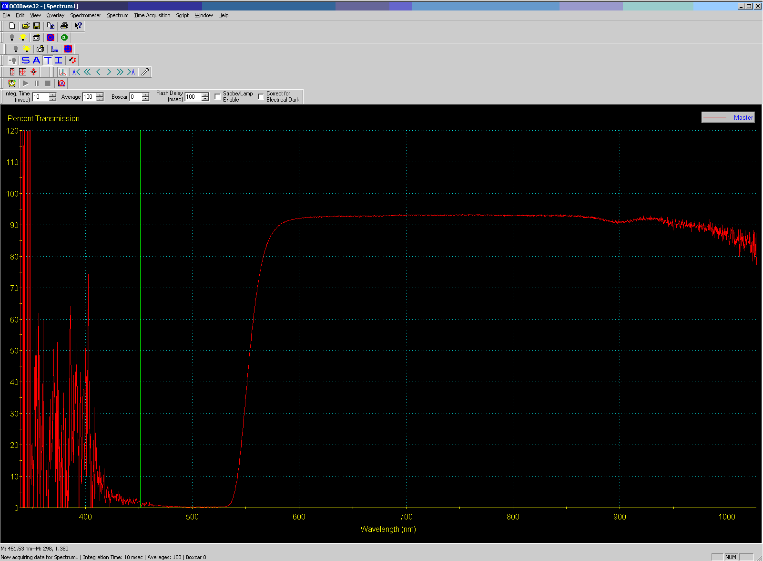
Task: Click the save spectrum floppy disk icon
Action: pyautogui.click(x=37, y=26)
